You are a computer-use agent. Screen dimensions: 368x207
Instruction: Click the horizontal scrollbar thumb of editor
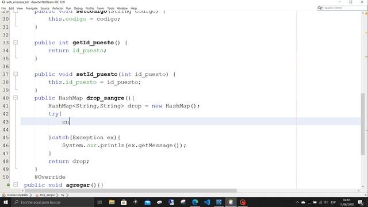131,190
